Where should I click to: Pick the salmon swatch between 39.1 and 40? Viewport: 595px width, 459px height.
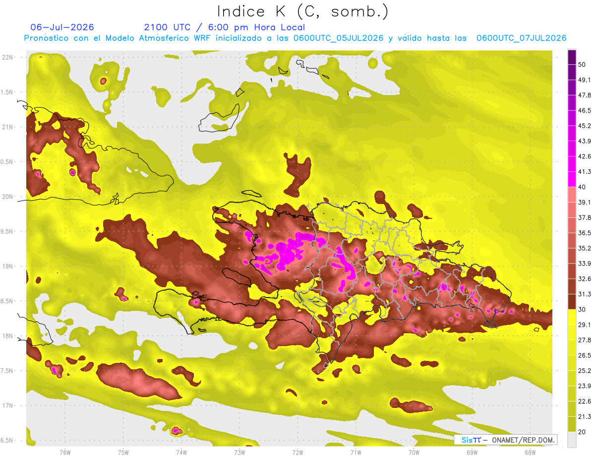tap(572, 195)
